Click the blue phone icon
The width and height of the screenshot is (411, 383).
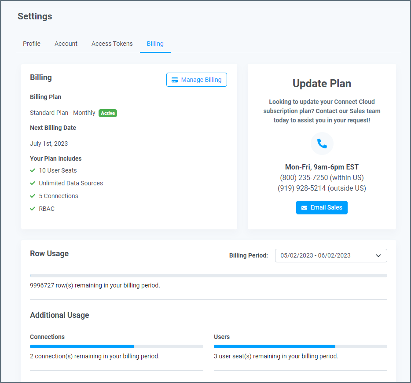(x=322, y=144)
